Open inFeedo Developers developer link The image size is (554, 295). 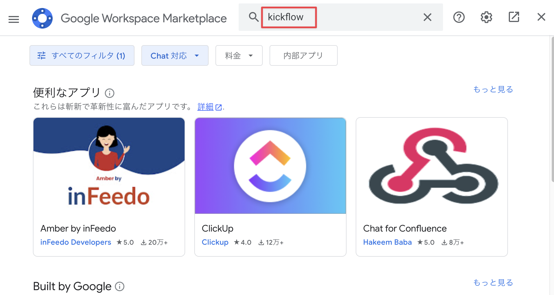(x=76, y=242)
